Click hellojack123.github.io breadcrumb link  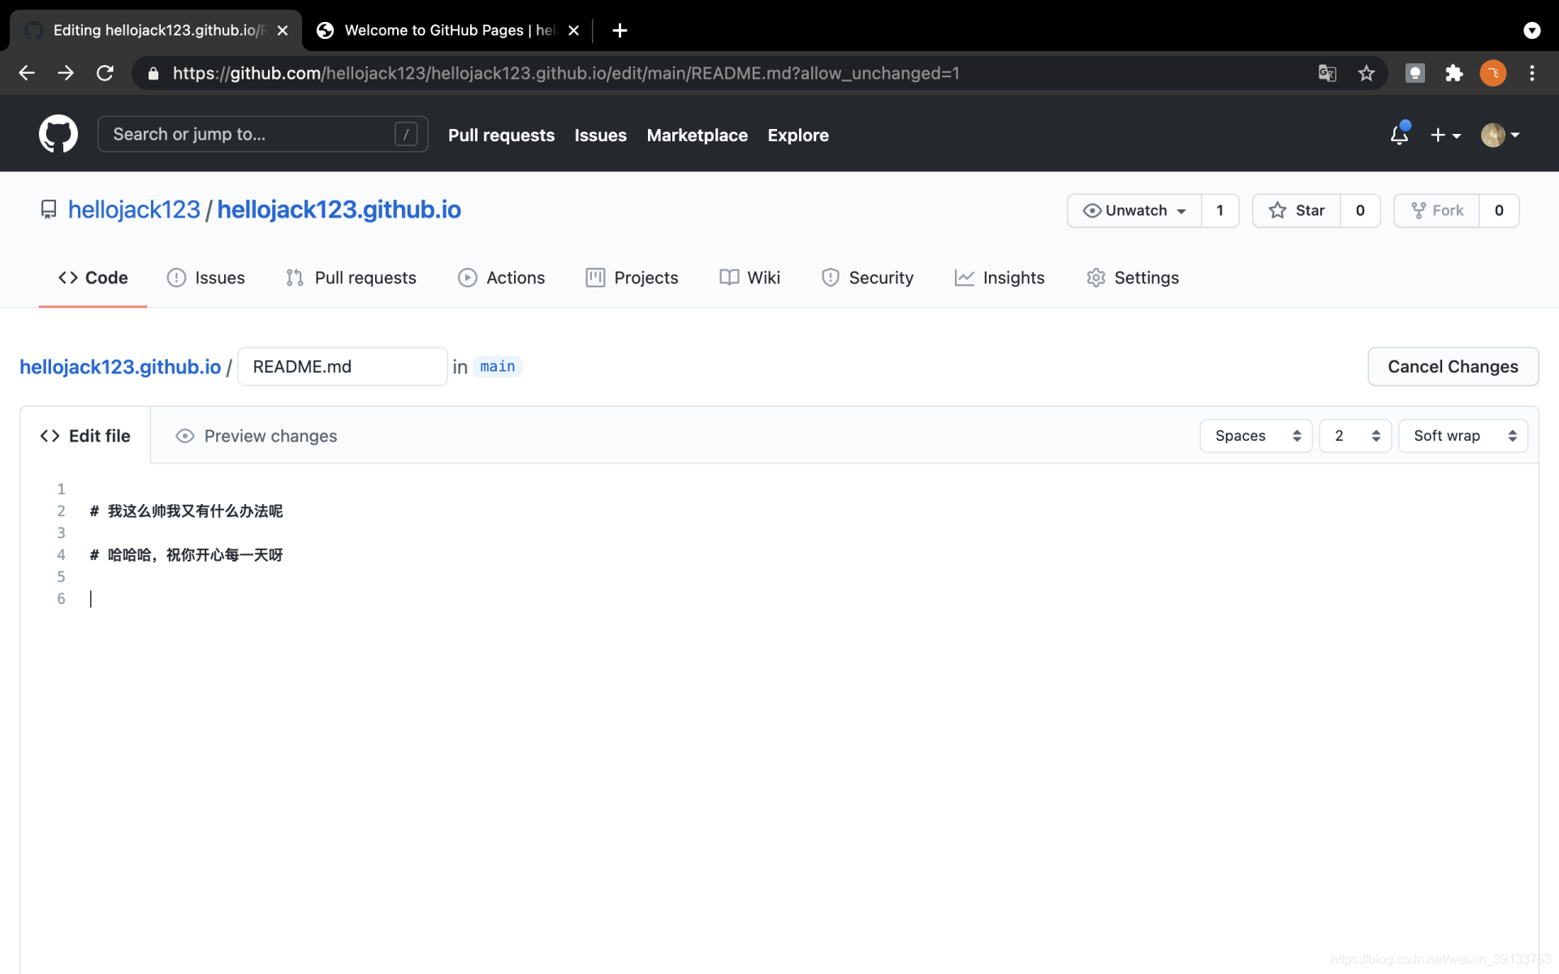click(x=120, y=367)
